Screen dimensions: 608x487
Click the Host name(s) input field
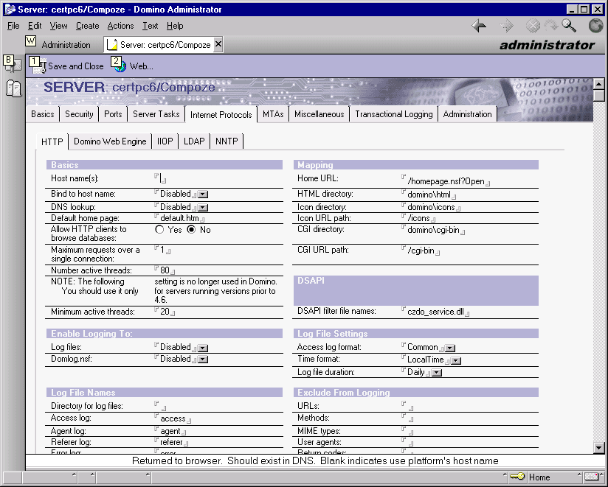pyautogui.click(x=161, y=179)
